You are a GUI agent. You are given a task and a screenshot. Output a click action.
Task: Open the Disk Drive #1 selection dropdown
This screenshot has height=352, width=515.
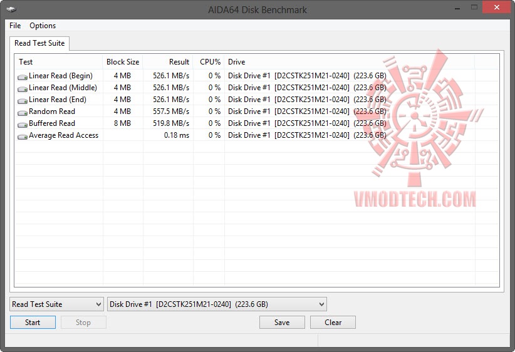[x=217, y=304]
